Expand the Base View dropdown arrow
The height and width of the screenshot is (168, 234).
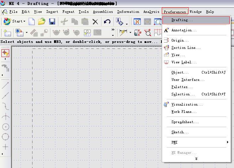[x=27, y=32]
